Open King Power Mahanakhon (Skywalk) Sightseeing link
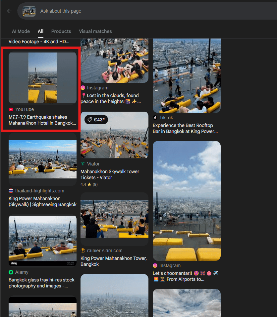The height and width of the screenshot is (317, 277). click(x=42, y=201)
